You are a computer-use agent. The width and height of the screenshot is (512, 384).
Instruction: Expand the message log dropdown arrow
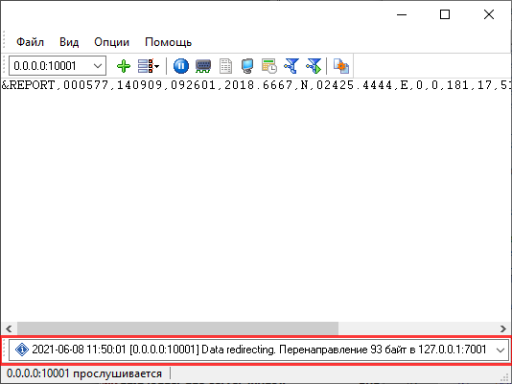tap(500, 350)
